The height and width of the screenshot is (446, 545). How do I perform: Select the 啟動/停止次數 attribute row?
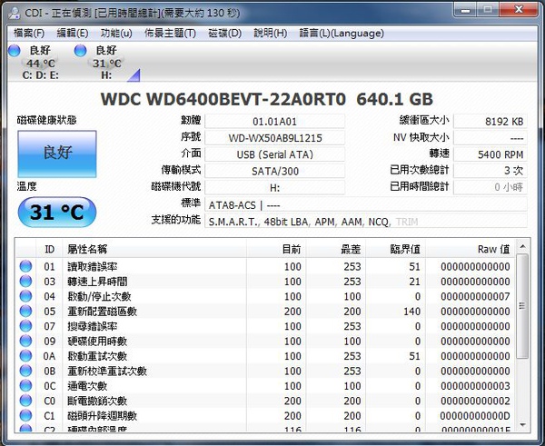coord(265,296)
